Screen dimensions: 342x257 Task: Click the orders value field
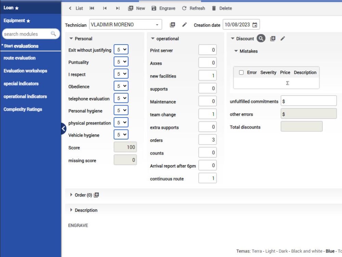click(208, 140)
